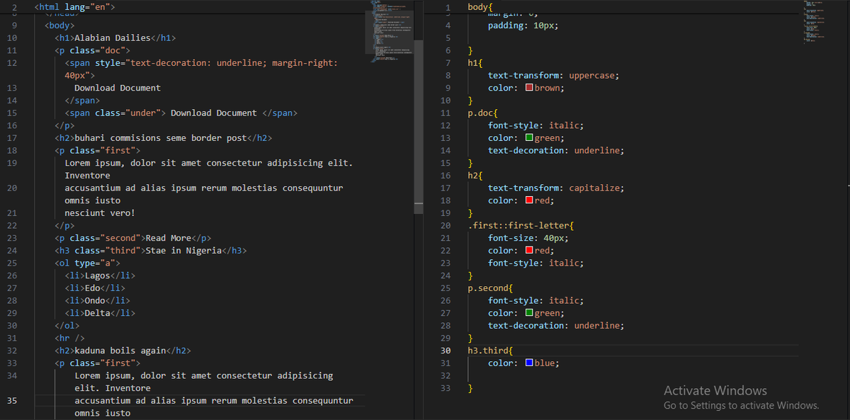Image resolution: width=850 pixels, height=420 pixels.
Task: Open the brown color swatch in h1 rule
Action: [529, 89]
